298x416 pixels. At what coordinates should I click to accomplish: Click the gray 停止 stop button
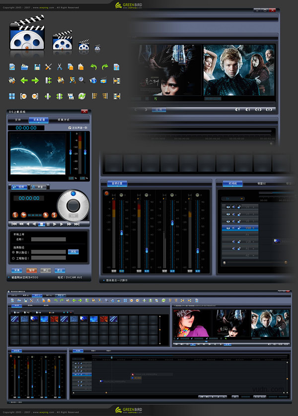tap(46, 270)
